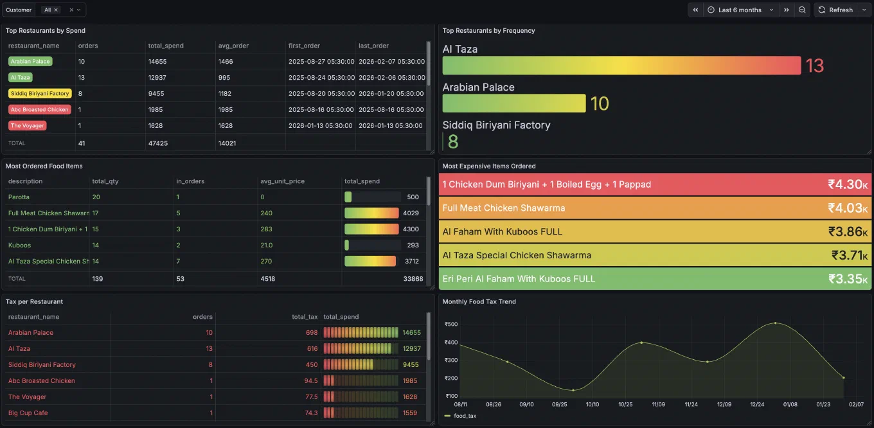Click the Parotta description cell
874x428 pixels.
coord(19,197)
